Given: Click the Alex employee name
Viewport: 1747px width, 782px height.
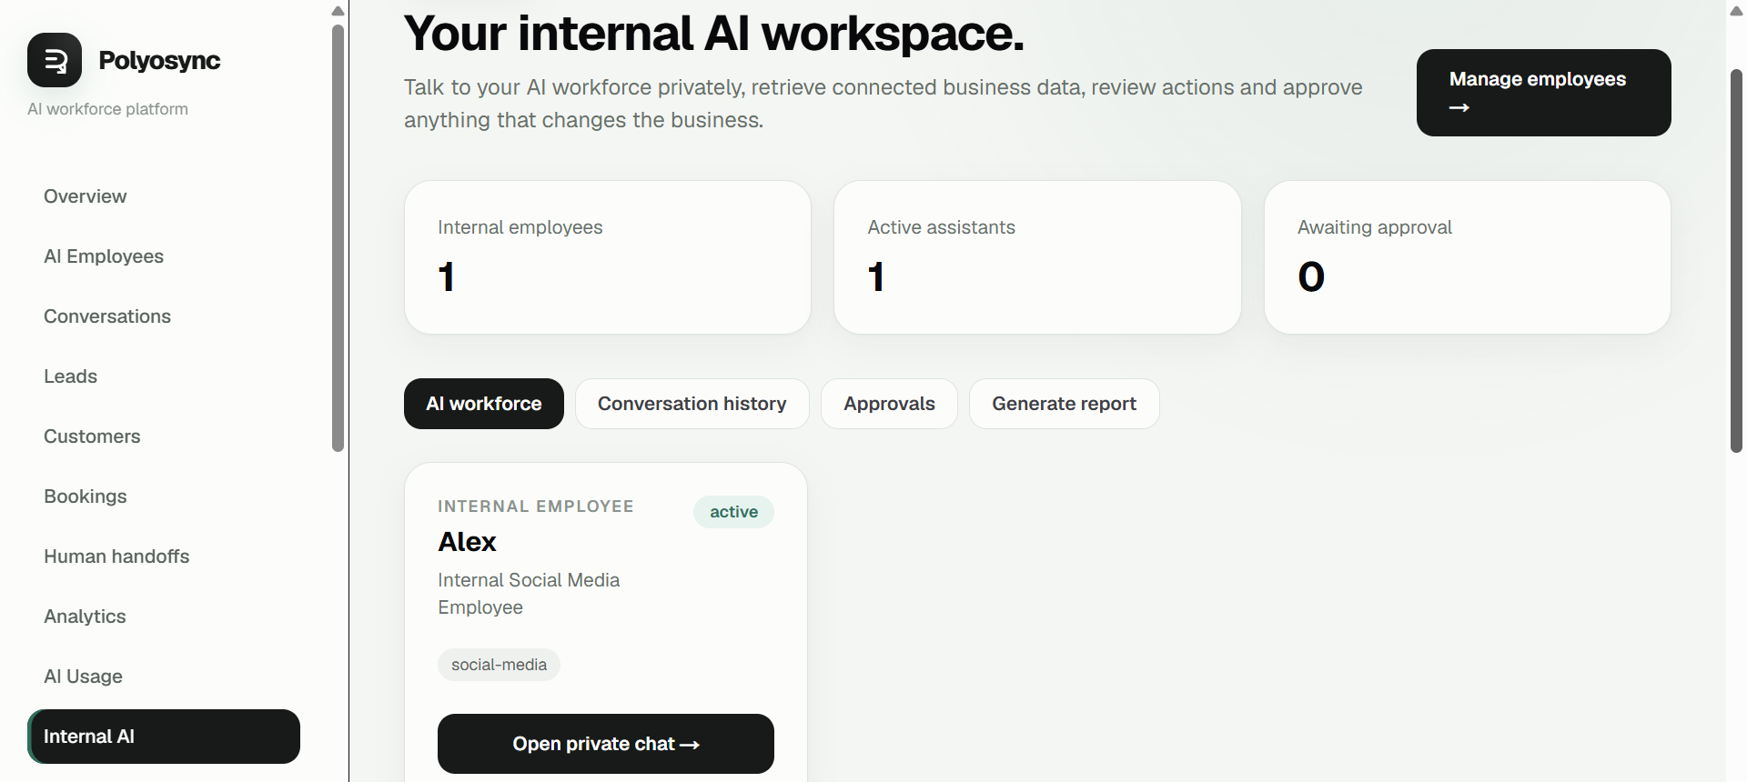Looking at the screenshot, I should click(467, 542).
